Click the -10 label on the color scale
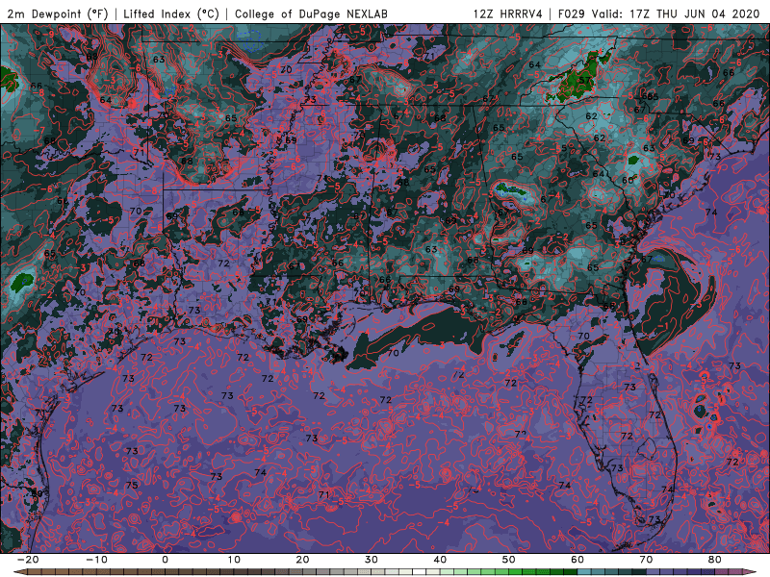This screenshot has width=770, height=577. pos(96,560)
